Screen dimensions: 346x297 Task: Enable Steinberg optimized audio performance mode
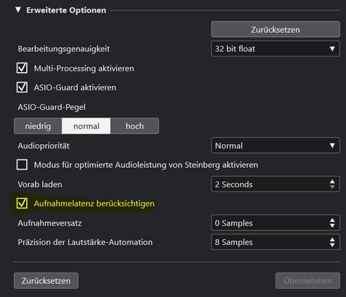22,165
